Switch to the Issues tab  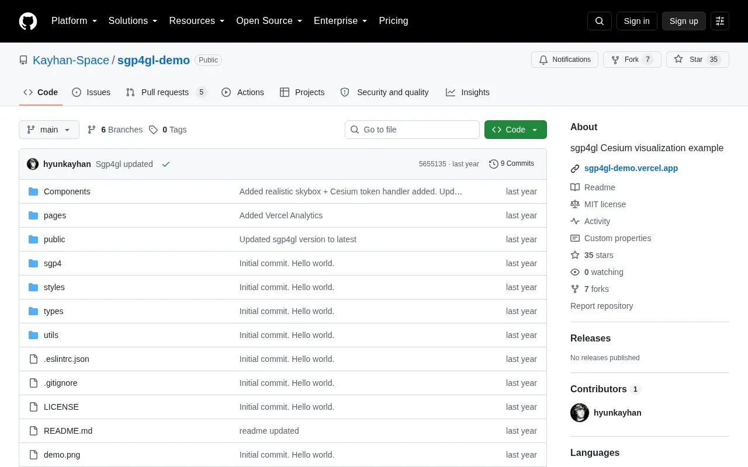pos(91,92)
